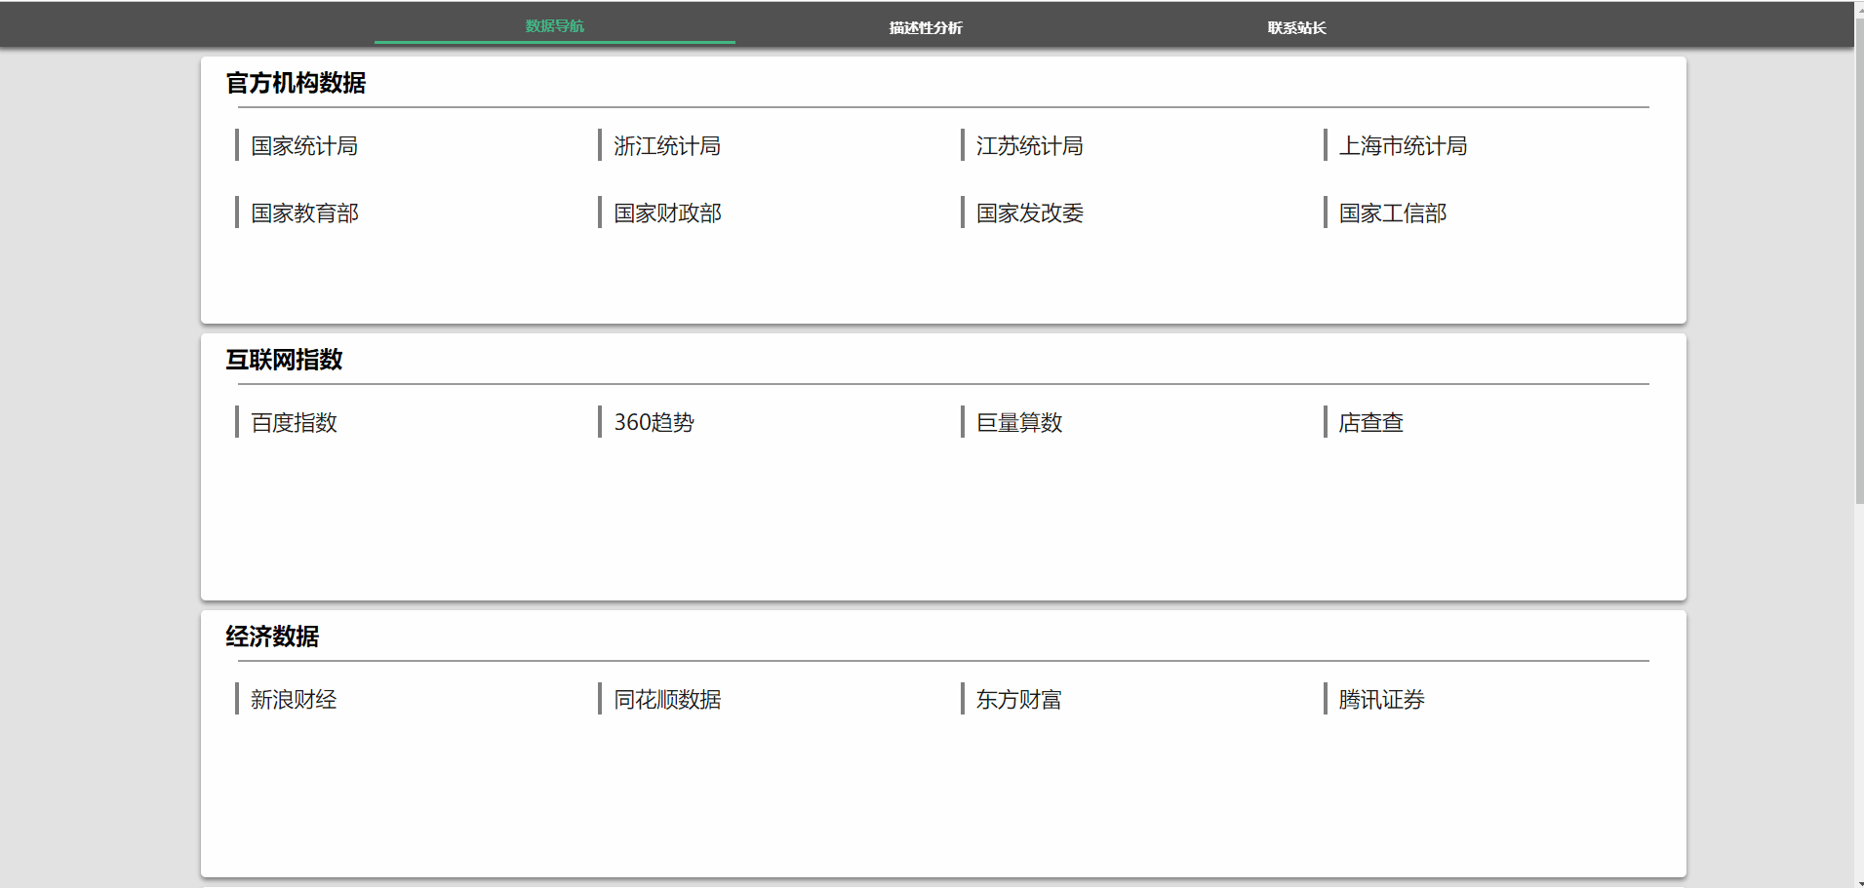Open the 国家统计局 link
The width and height of the screenshot is (1864, 888).
(x=304, y=146)
